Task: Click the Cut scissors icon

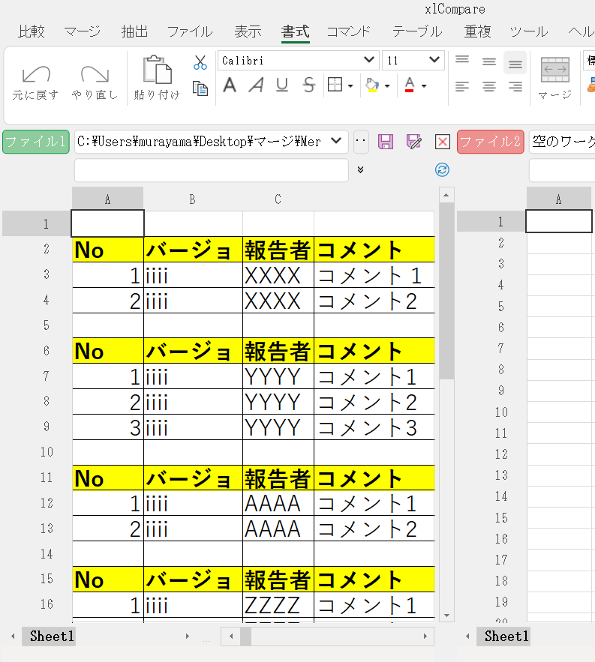Action: click(200, 63)
